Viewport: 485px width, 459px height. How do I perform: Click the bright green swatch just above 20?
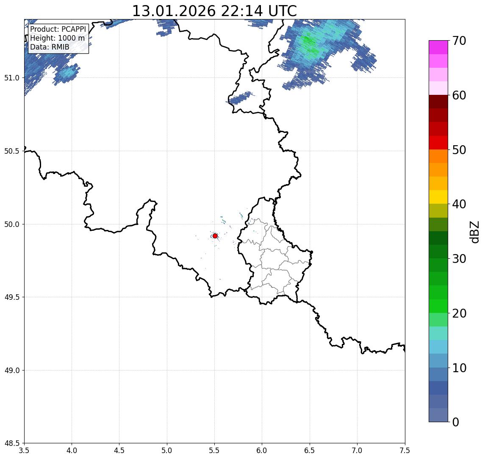438,306
